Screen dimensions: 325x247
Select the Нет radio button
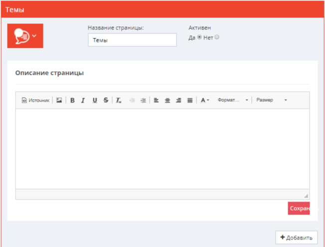coord(217,37)
